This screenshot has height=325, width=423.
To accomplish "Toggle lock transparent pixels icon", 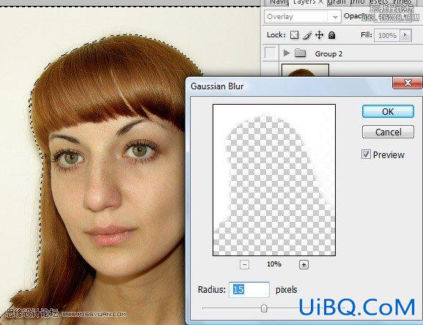I will (x=294, y=35).
